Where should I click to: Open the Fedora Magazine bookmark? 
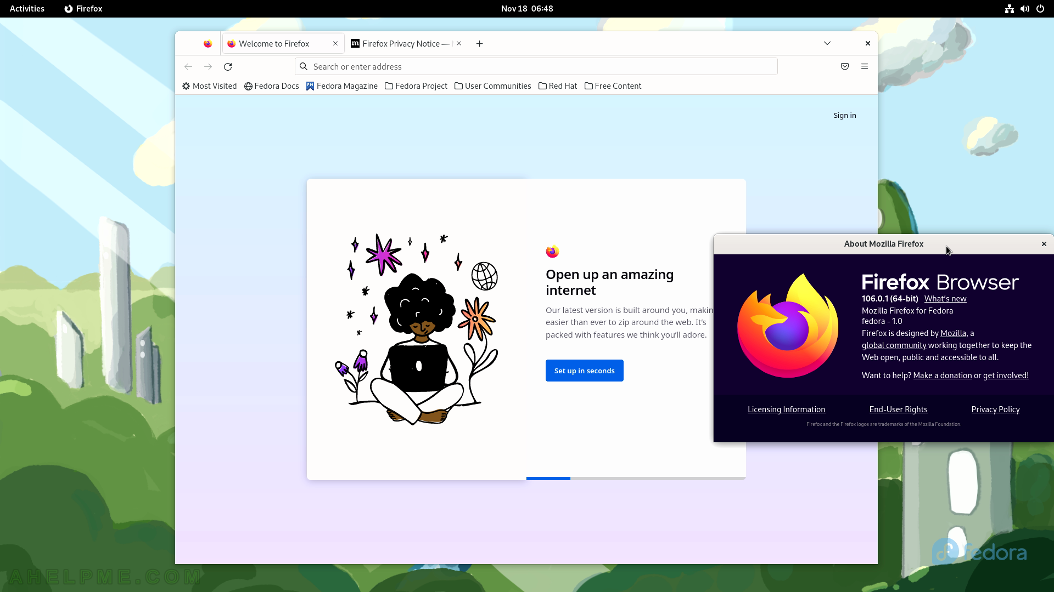[x=342, y=86]
